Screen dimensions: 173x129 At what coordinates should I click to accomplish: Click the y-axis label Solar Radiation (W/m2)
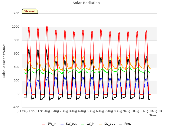coord(4,61)
